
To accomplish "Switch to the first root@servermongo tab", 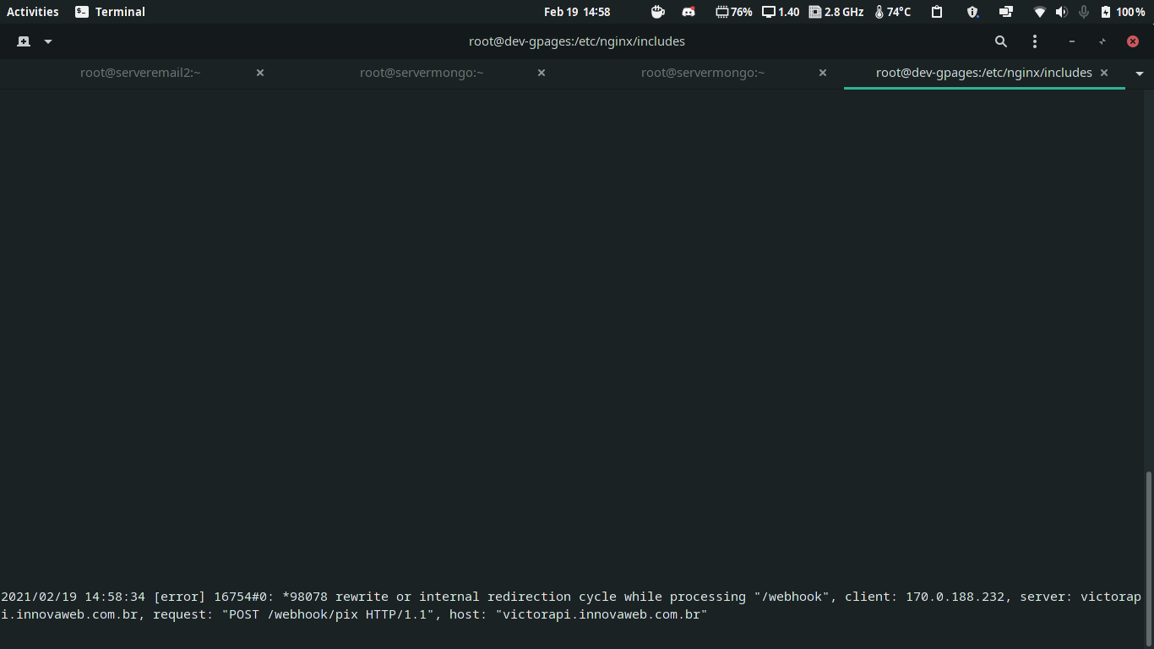I will 422,73.
